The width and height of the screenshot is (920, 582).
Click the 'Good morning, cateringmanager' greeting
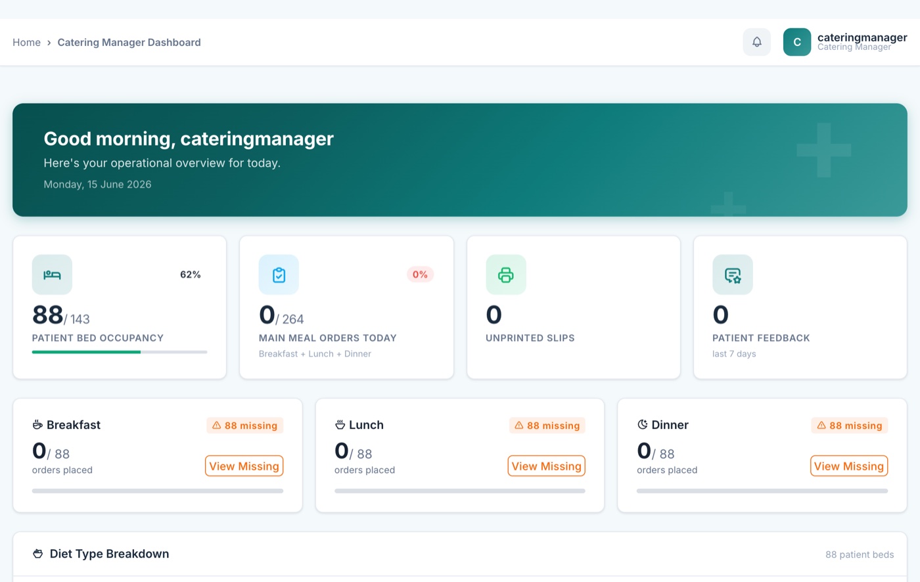point(189,139)
